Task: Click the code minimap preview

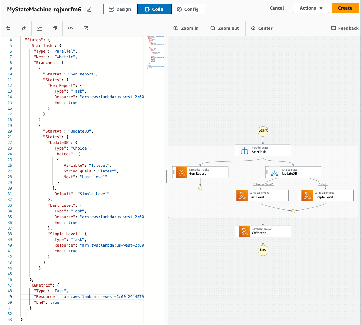Action: (155, 52)
